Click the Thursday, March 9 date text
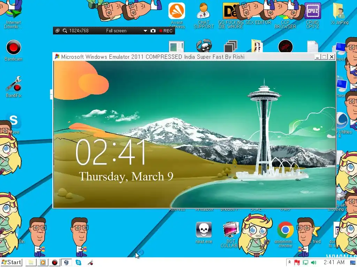 pos(126,177)
